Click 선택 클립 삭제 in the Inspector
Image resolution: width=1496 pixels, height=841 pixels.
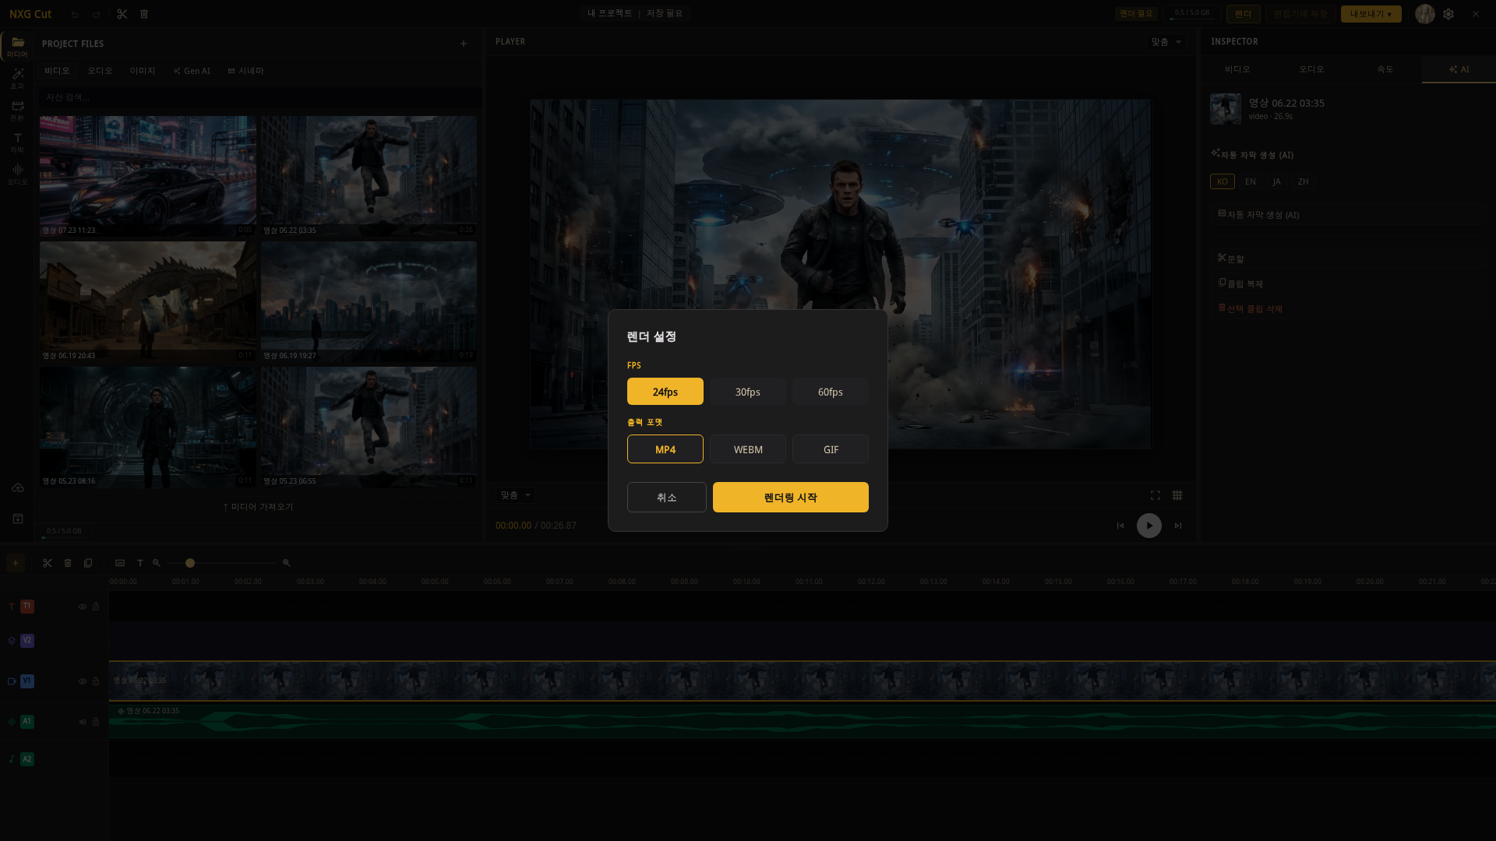(x=1350, y=308)
